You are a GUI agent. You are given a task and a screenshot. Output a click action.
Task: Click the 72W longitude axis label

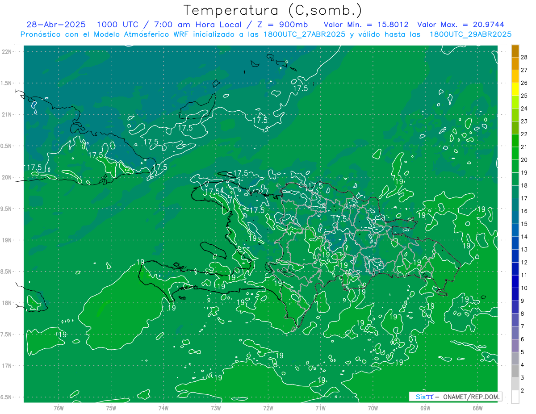(x=268, y=408)
